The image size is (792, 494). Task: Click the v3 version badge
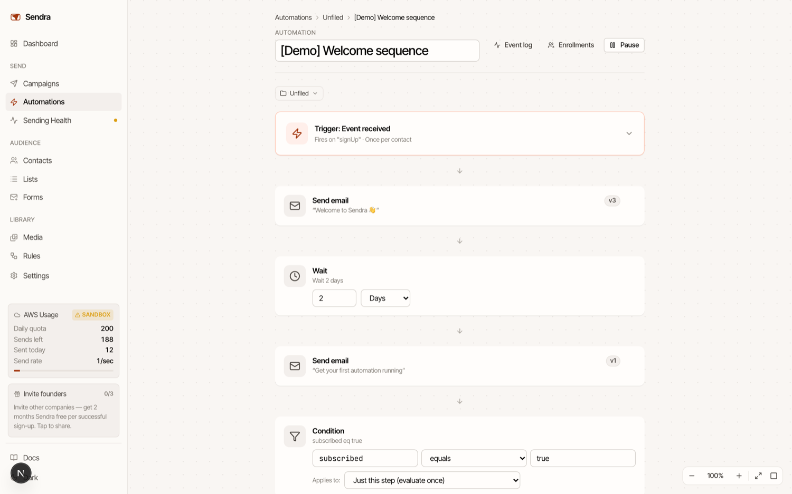(x=612, y=200)
